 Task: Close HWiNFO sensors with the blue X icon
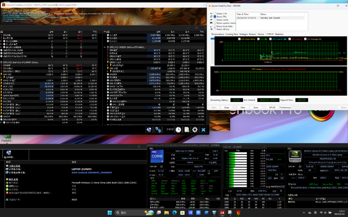[x=203, y=129]
